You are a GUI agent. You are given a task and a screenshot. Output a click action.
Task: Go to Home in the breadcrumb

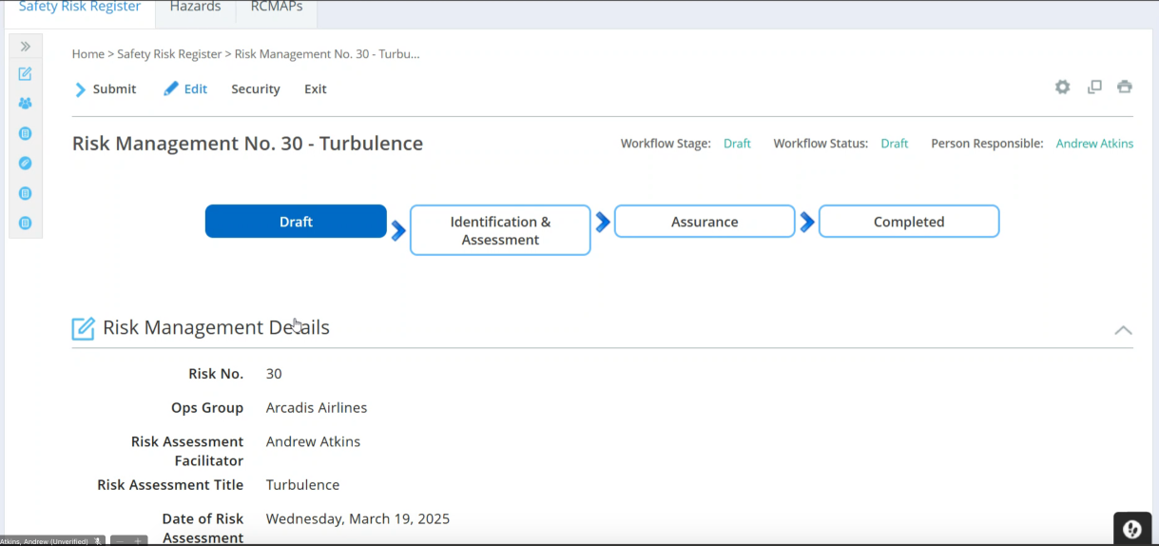click(x=87, y=54)
